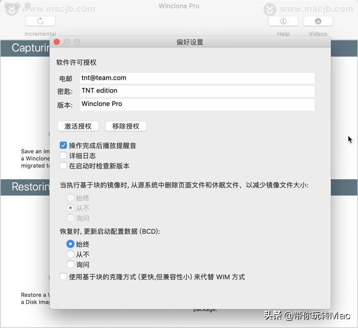Click the Capturing header in main window

pos(31,48)
